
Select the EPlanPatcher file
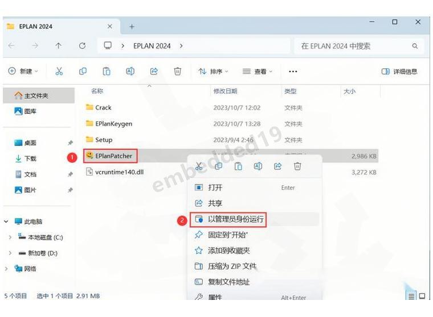click(109, 156)
